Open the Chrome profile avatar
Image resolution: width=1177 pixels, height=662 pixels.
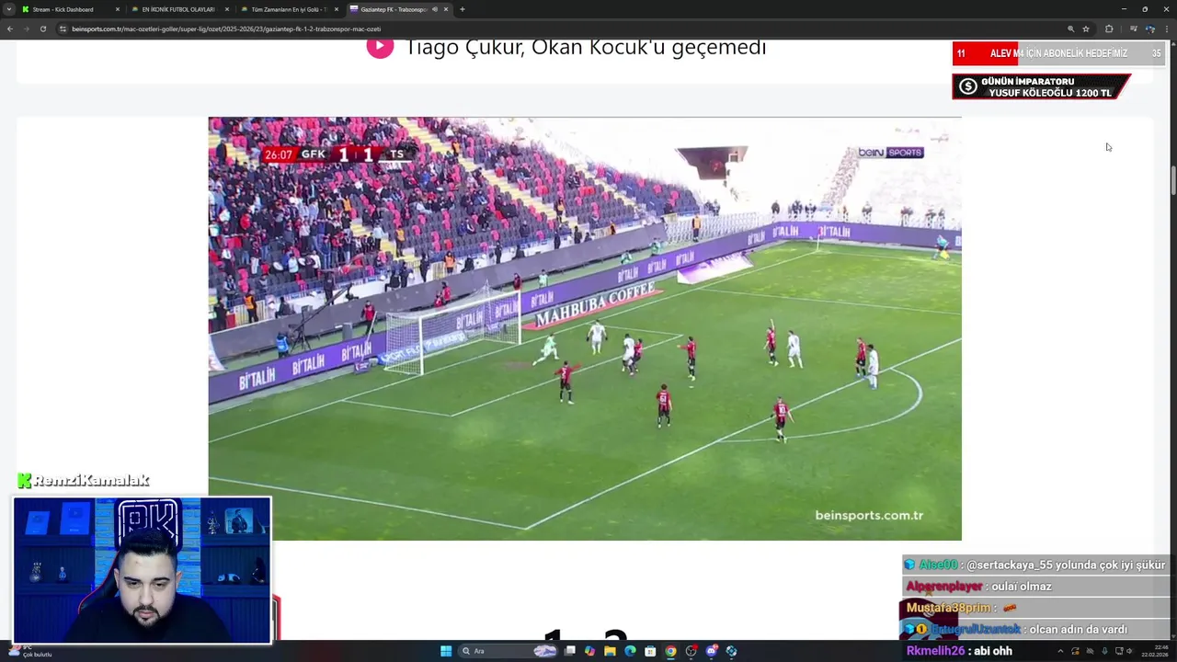1150,29
